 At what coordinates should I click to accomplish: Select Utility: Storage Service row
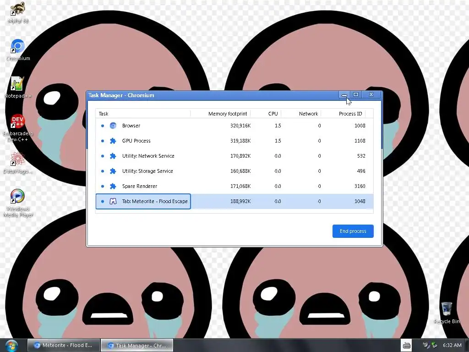point(234,171)
